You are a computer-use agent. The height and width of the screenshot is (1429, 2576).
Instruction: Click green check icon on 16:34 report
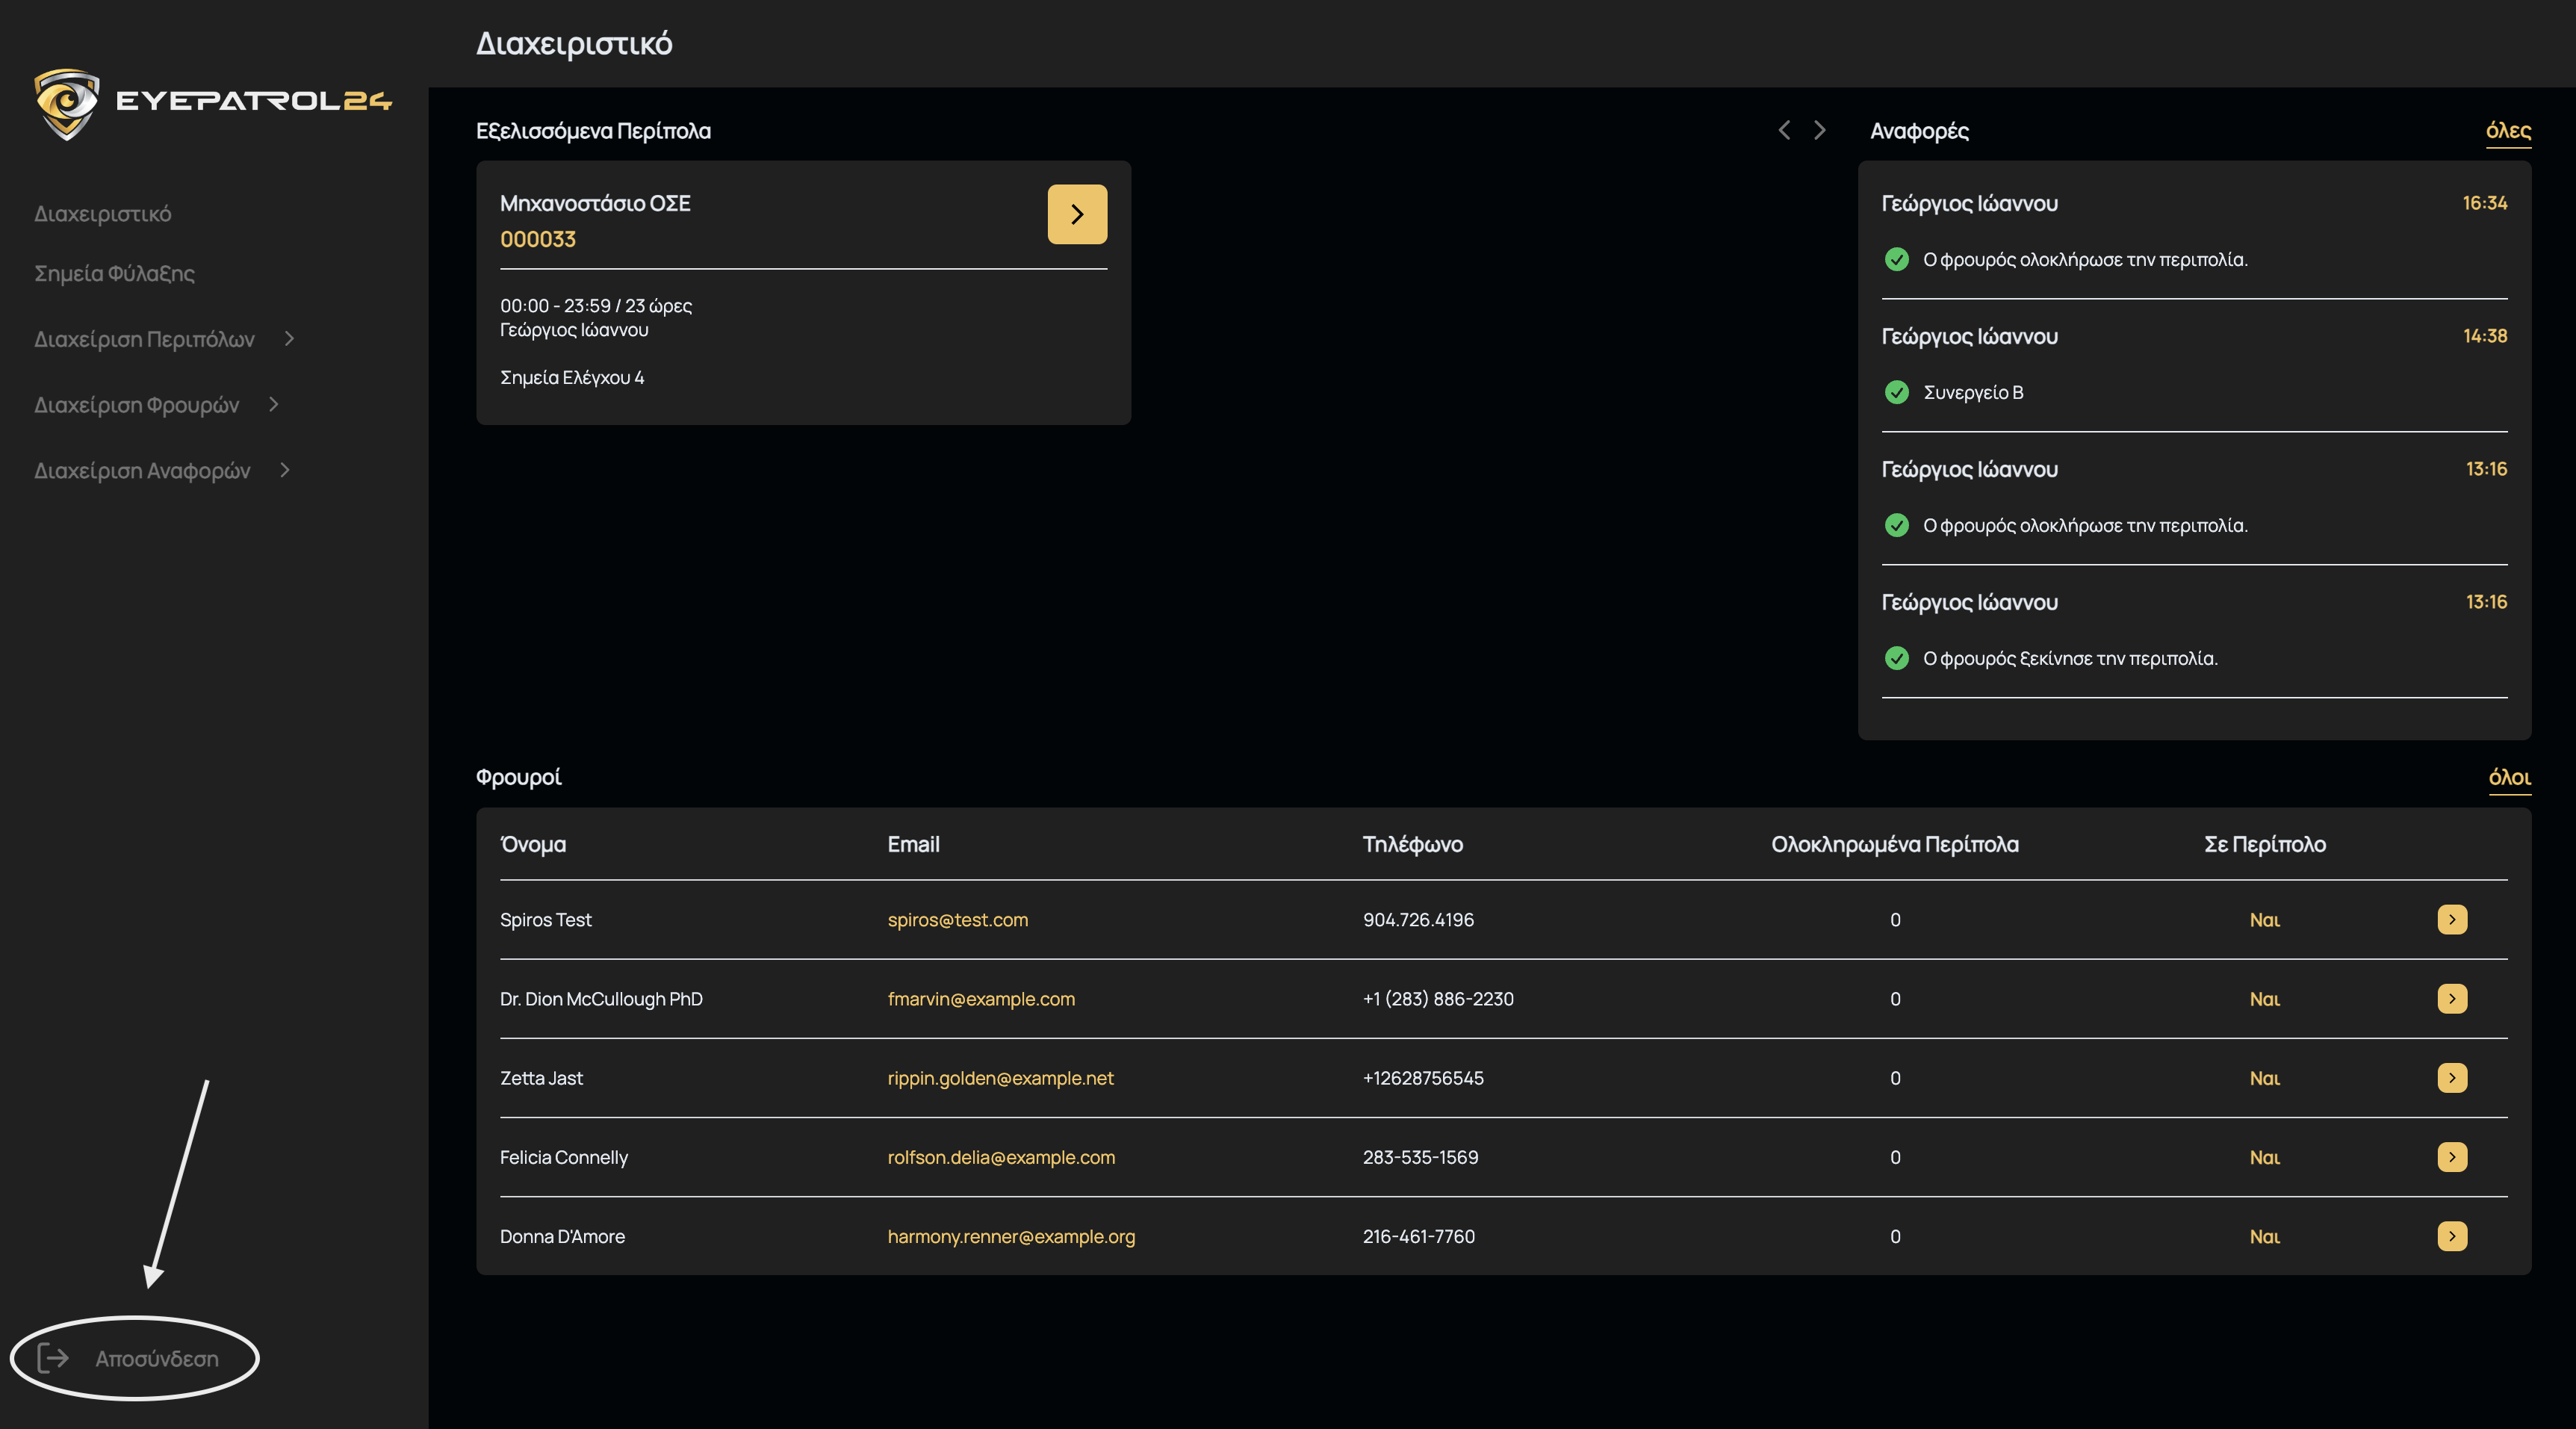(x=1896, y=260)
